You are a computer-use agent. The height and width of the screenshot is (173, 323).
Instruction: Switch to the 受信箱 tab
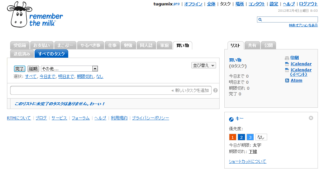20,45
